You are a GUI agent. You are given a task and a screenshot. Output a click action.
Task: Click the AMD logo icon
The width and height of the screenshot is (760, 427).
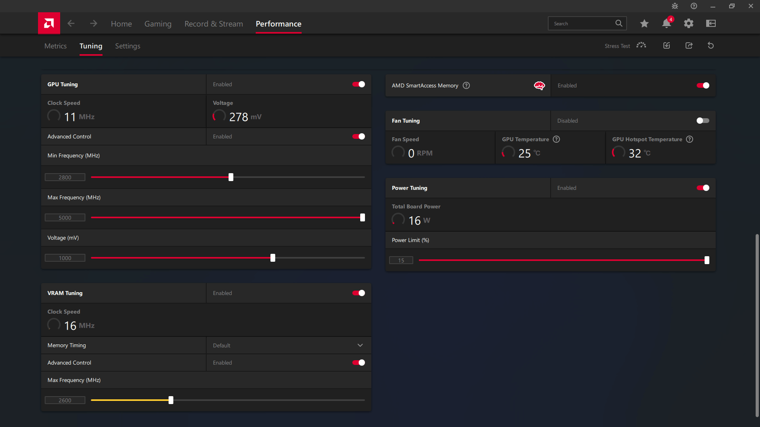point(49,23)
